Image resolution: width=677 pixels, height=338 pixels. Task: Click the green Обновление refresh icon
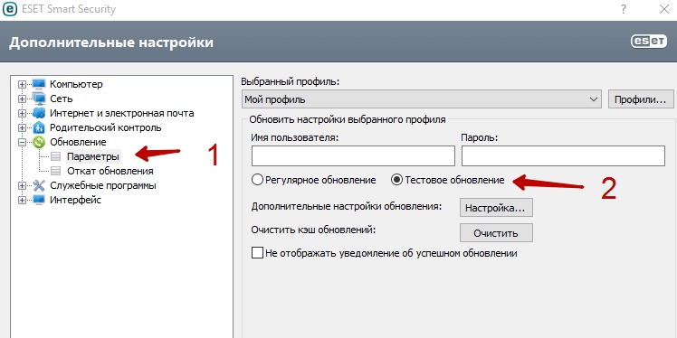click(39, 142)
